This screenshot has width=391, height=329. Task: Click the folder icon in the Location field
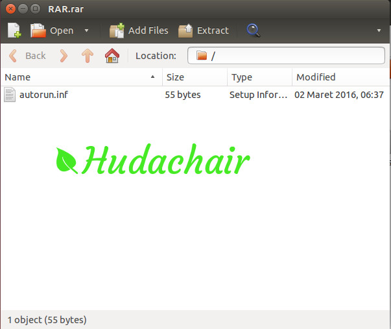click(x=202, y=55)
